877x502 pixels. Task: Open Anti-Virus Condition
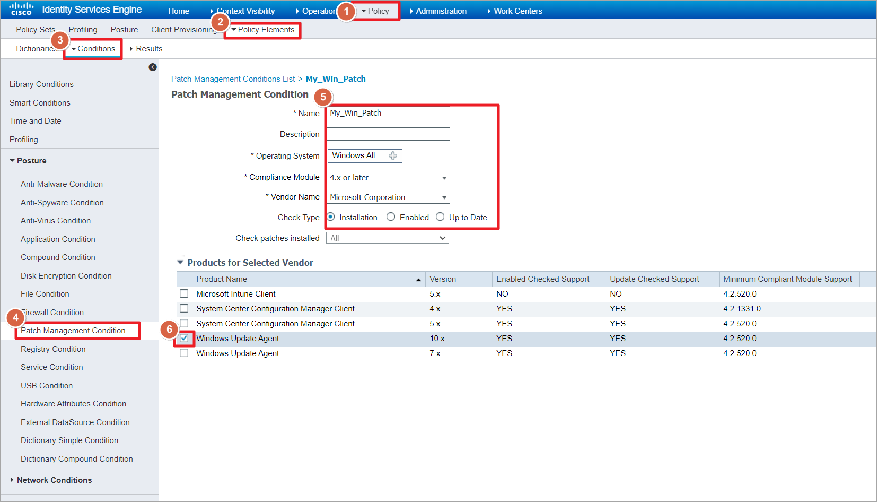click(56, 221)
